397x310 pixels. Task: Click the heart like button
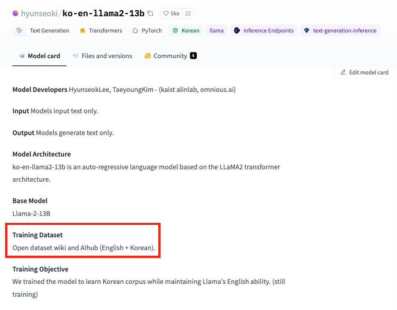pyautogui.click(x=171, y=13)
